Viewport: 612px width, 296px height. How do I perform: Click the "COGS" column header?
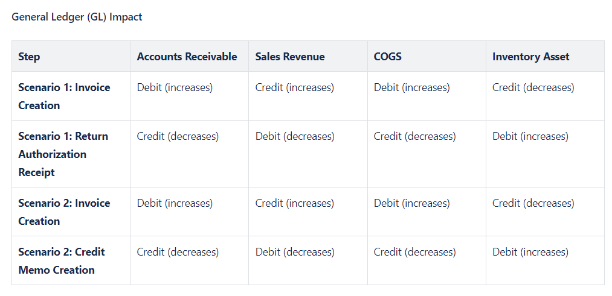[388, 57]
